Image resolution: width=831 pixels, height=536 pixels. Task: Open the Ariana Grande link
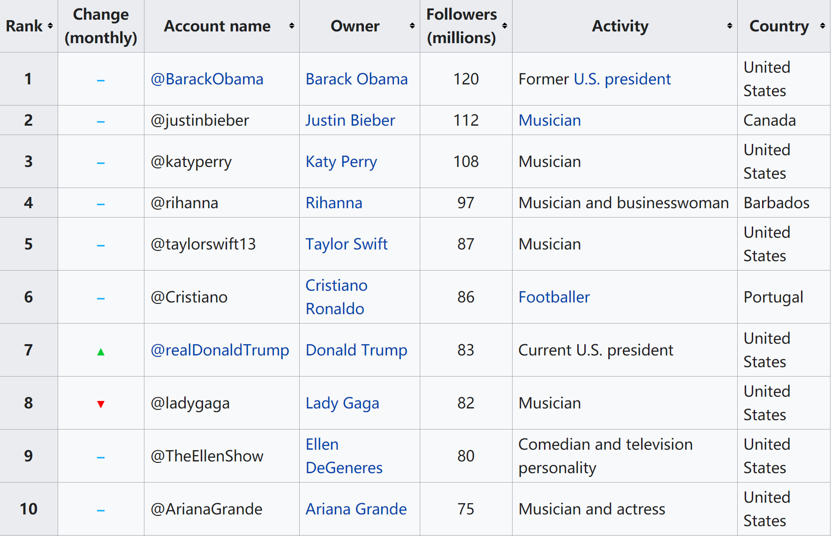(356, 509)
